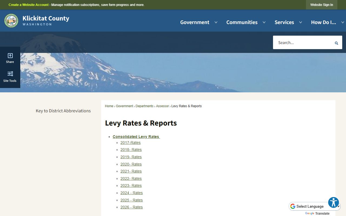Image resolution: width=346 pixels, height=216 pixels.
Task: Click the Klickitat County seal logo
Action: click(11, 21)
